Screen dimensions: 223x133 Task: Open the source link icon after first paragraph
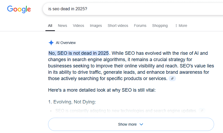(x=172, y=78)
